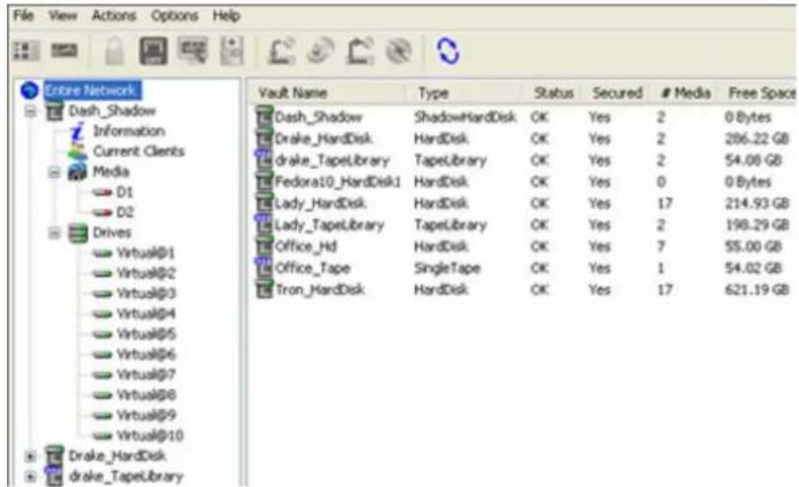Click the blue refresh arrows toolbar icon
The image size is (799, 487).
click(448, 51)
